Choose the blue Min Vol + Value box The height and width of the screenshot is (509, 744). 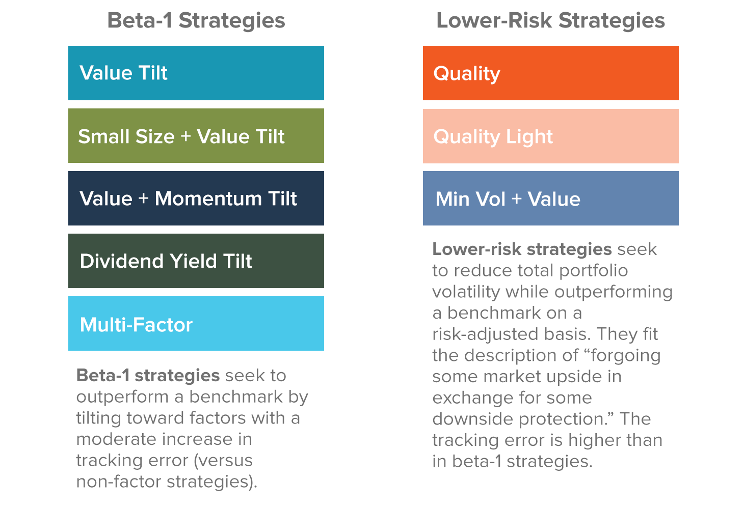point(550,199)
